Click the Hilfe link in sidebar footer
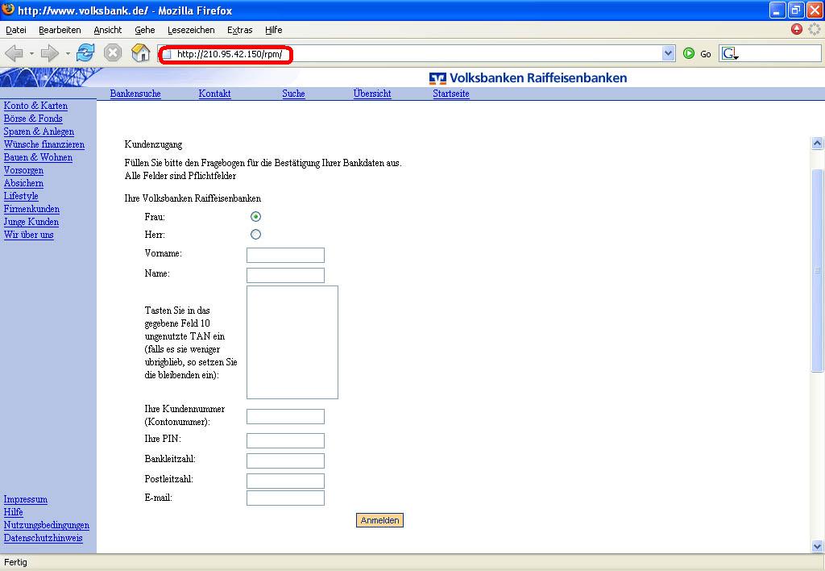This screenshot has height=571, width=825. [13, 512]
